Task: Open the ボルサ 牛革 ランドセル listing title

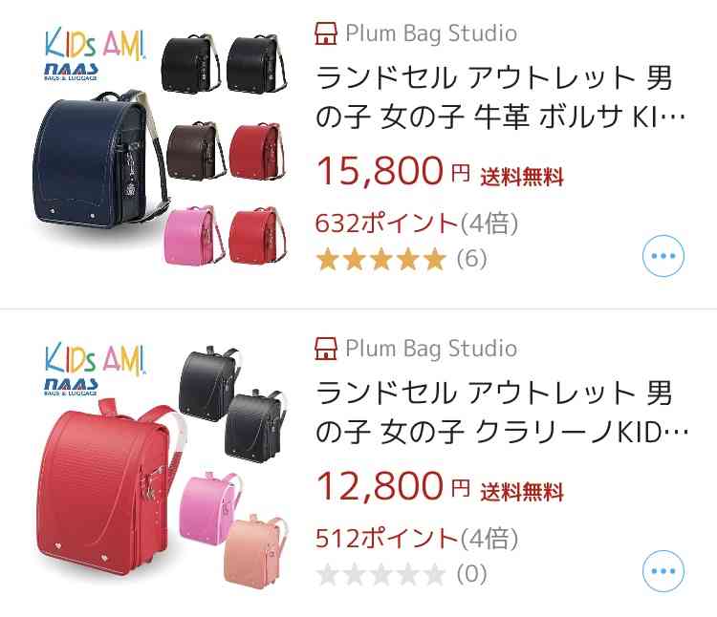Action: pyautogui.click(x=501, y=96)
